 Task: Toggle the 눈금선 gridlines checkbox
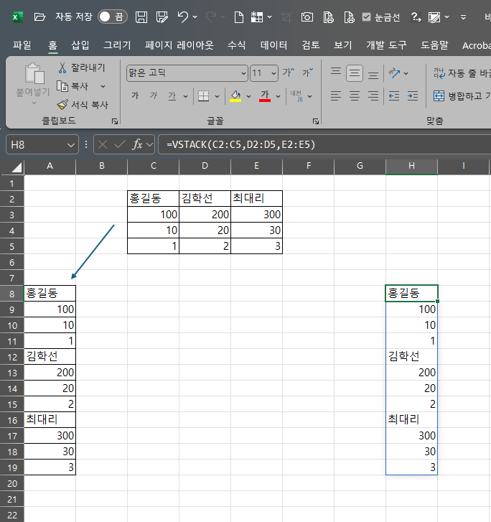[x=367, y=17]
